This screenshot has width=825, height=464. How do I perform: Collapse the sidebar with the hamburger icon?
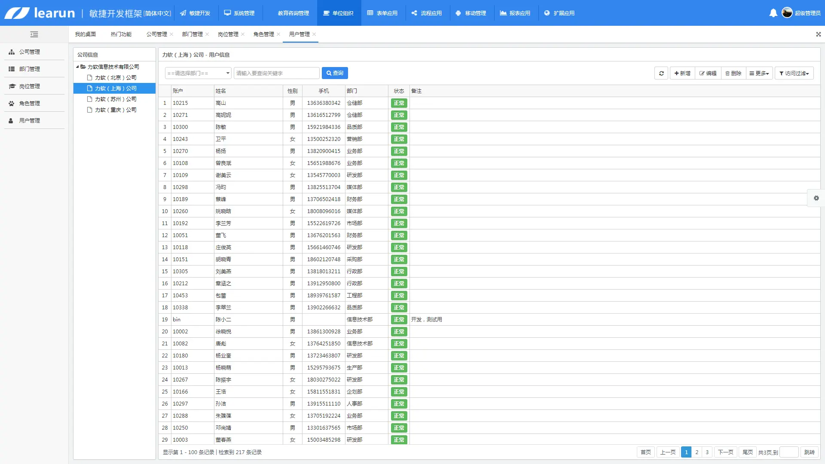coord(34,34)
